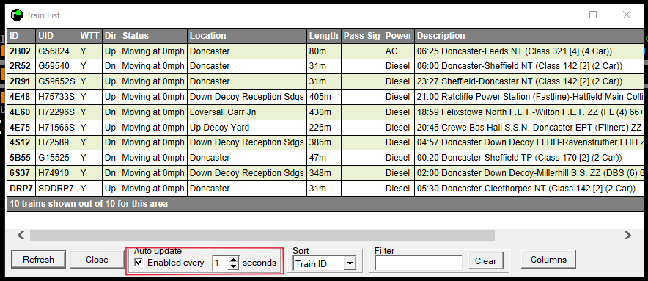The height and width of the screenshot is (281, 648).
Task: Click the Pass Sig column header
Action: (362, 36)
